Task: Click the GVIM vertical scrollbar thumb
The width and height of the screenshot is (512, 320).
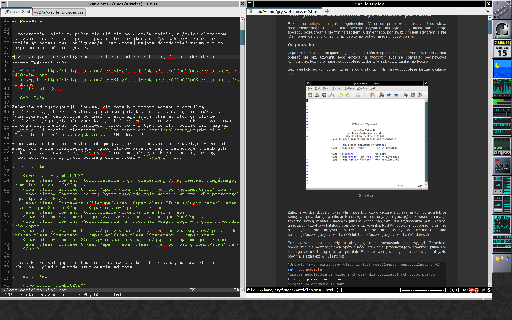Action: 243,37
